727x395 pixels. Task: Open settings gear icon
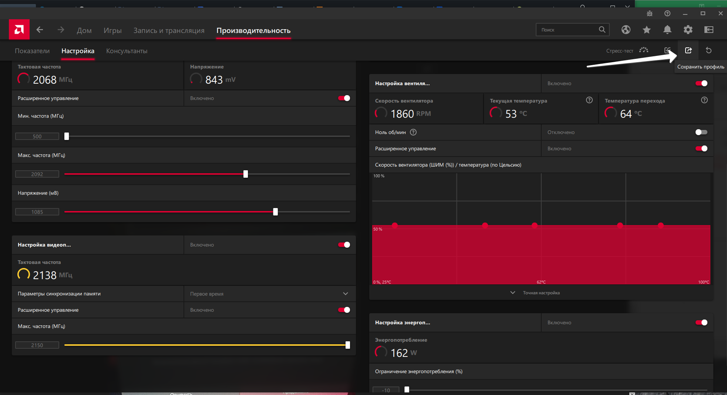point(688,30)
